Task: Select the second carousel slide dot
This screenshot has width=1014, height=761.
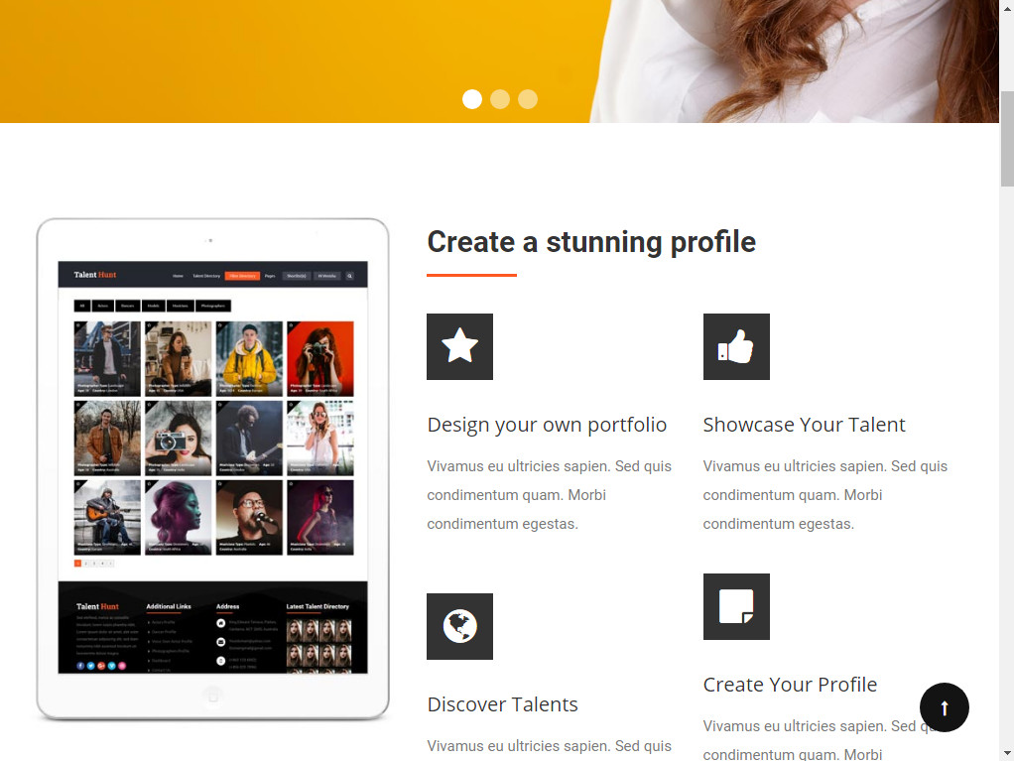Action: pyautogui.click(x=500, y=99)
